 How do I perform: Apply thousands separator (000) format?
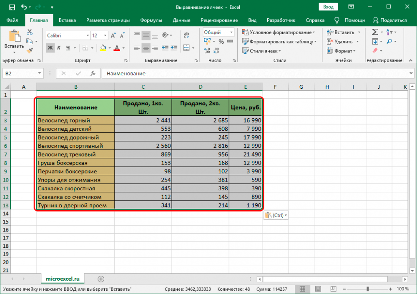(x=230, y=41)
